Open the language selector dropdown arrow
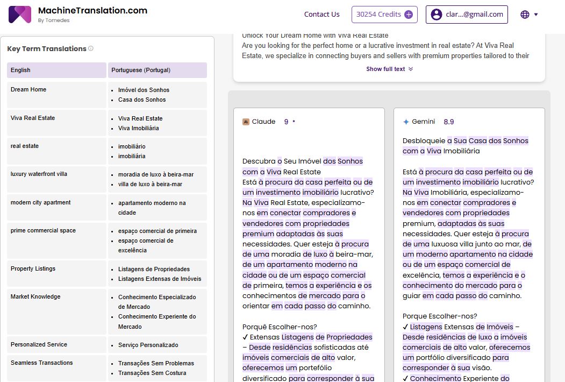 [x=536, y=15]
